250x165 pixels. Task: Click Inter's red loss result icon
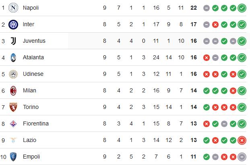coord(215,25)
